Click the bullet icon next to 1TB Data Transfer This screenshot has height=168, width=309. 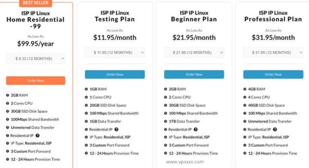point(166,121)
